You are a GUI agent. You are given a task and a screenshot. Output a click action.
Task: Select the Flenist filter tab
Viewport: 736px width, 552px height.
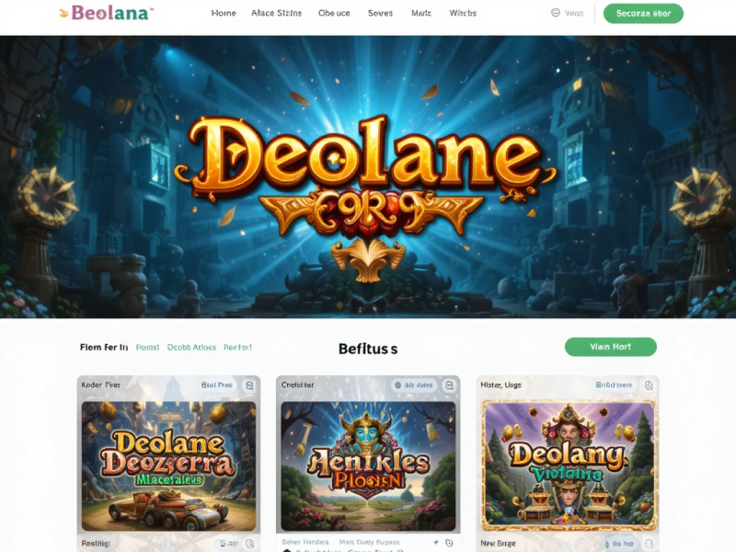[147, 348]
